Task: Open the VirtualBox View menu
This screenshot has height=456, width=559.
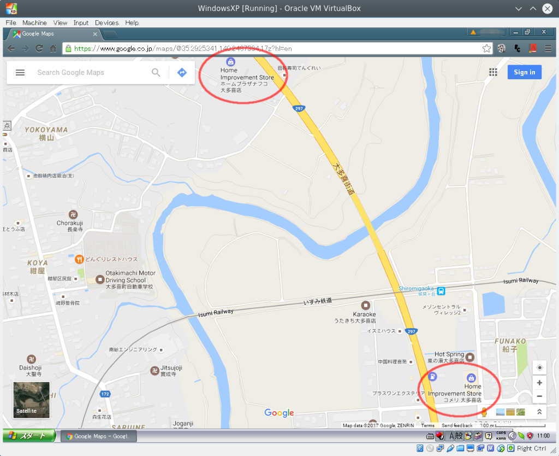Action: point(60,23)
